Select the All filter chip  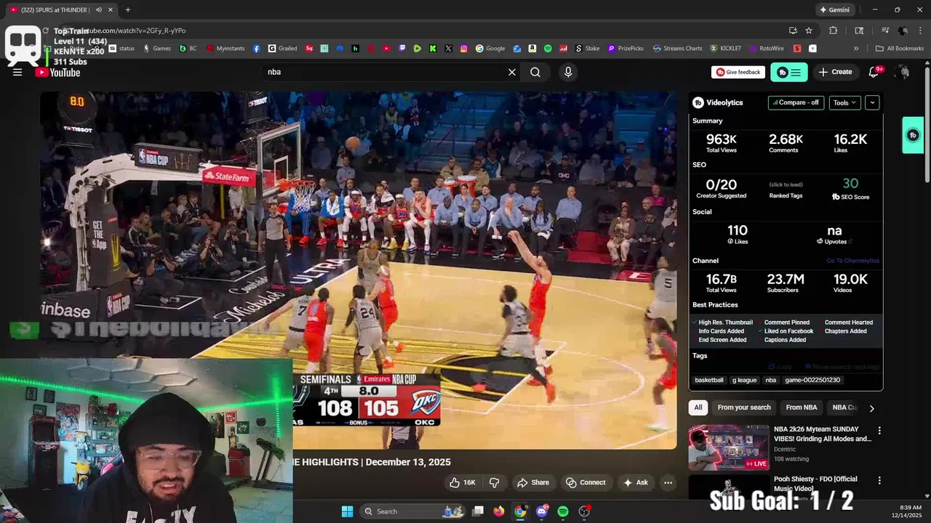pos(698,408)
